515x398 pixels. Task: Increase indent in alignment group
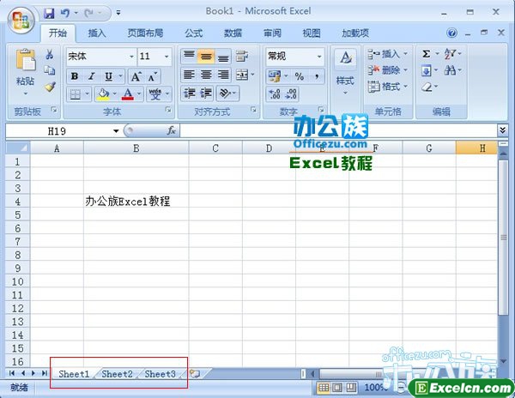[x=206, y=93]
